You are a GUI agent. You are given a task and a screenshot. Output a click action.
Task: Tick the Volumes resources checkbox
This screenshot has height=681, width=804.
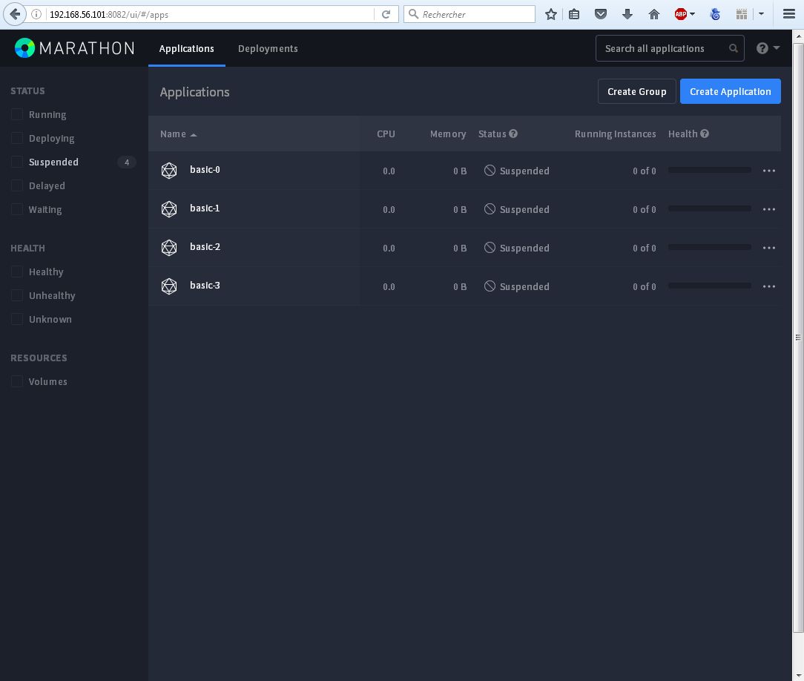[17, 381]
